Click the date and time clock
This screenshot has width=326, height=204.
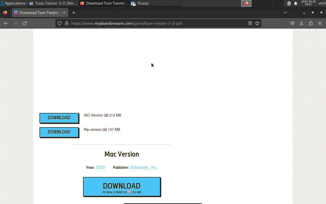pyautogui.click(x=308, y=3)
